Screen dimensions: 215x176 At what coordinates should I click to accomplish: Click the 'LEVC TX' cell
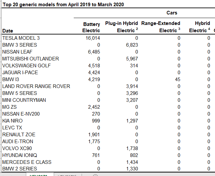[12, 128]
